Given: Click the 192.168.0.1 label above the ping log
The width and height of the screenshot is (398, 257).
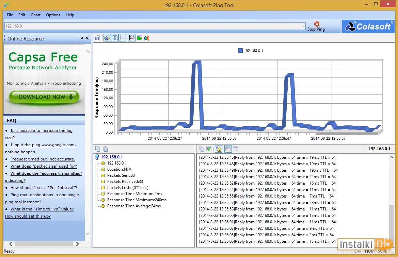Looking at the screenshot, I should tap(379, 149).
